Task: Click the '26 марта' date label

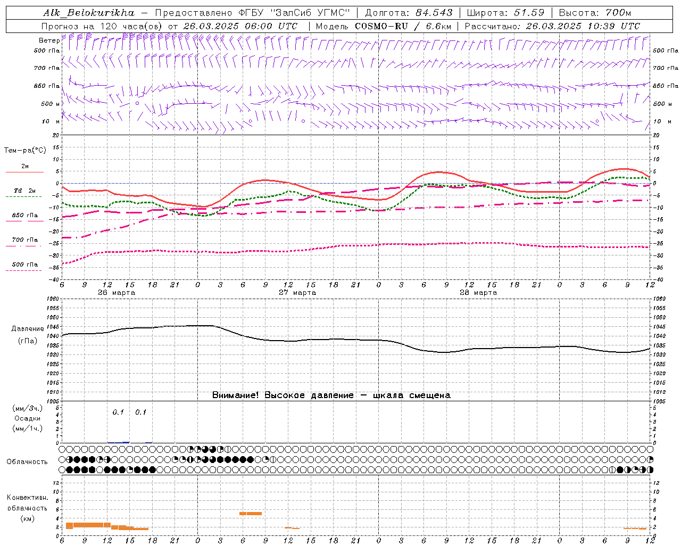Action: [117, 293]
